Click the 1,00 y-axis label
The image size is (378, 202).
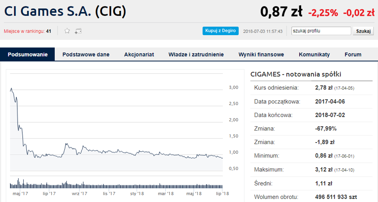coord(234,152)
